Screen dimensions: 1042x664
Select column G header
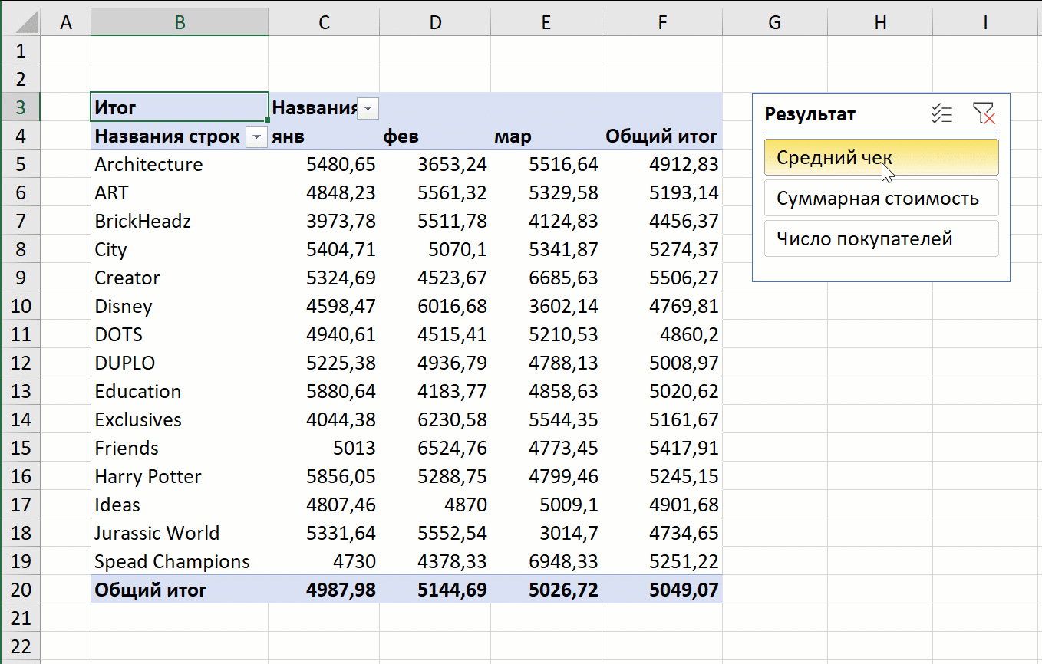pos(775,23)
